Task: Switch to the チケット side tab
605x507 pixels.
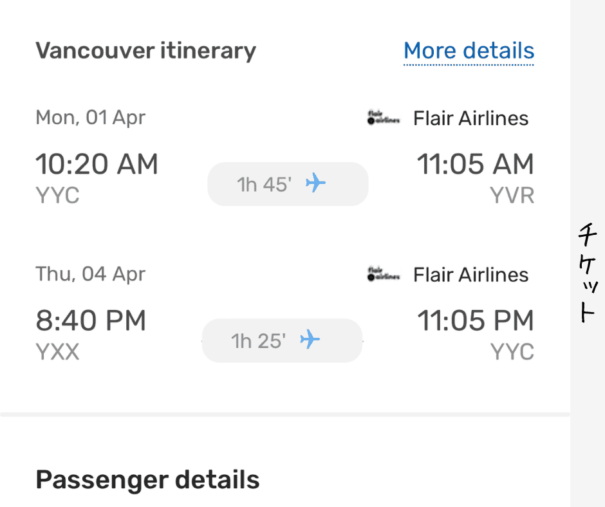Action: pyautogui.click(x=586, y=273)
